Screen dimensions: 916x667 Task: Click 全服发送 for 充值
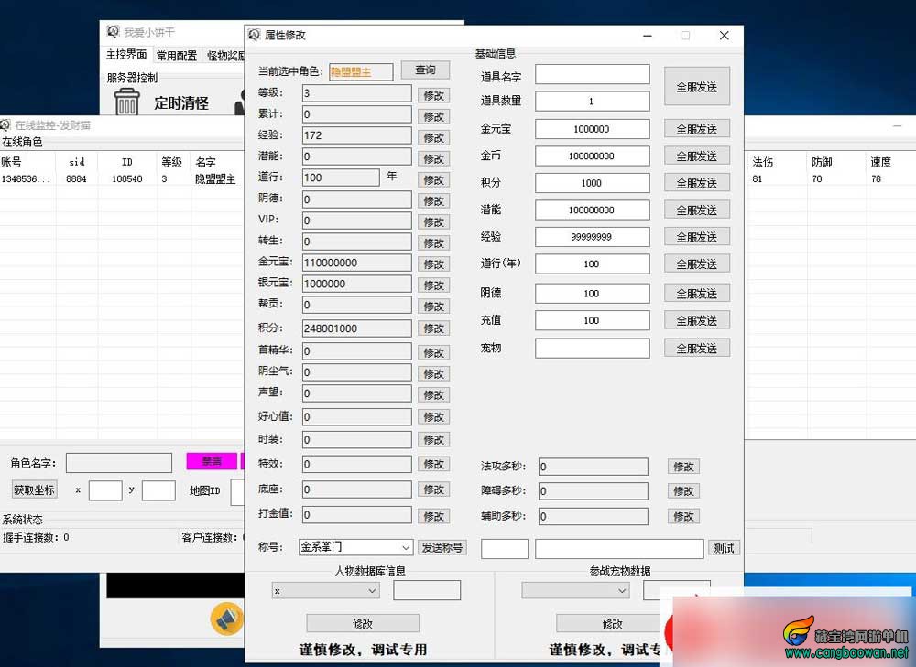pyautogui.click(x=697, y=320)
